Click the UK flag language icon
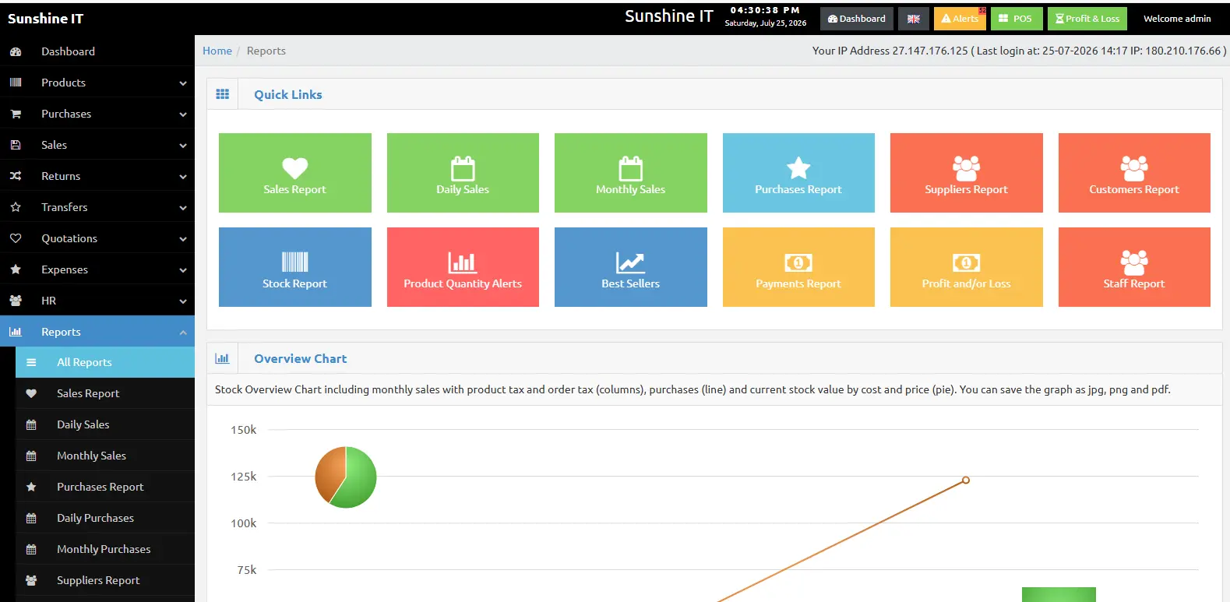The height and width of the screenshot is (602, 1230). pos(914,19)
